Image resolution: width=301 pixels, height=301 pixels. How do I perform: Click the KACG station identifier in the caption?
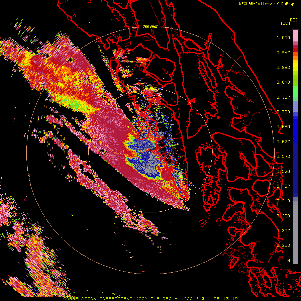coord(187,299)
